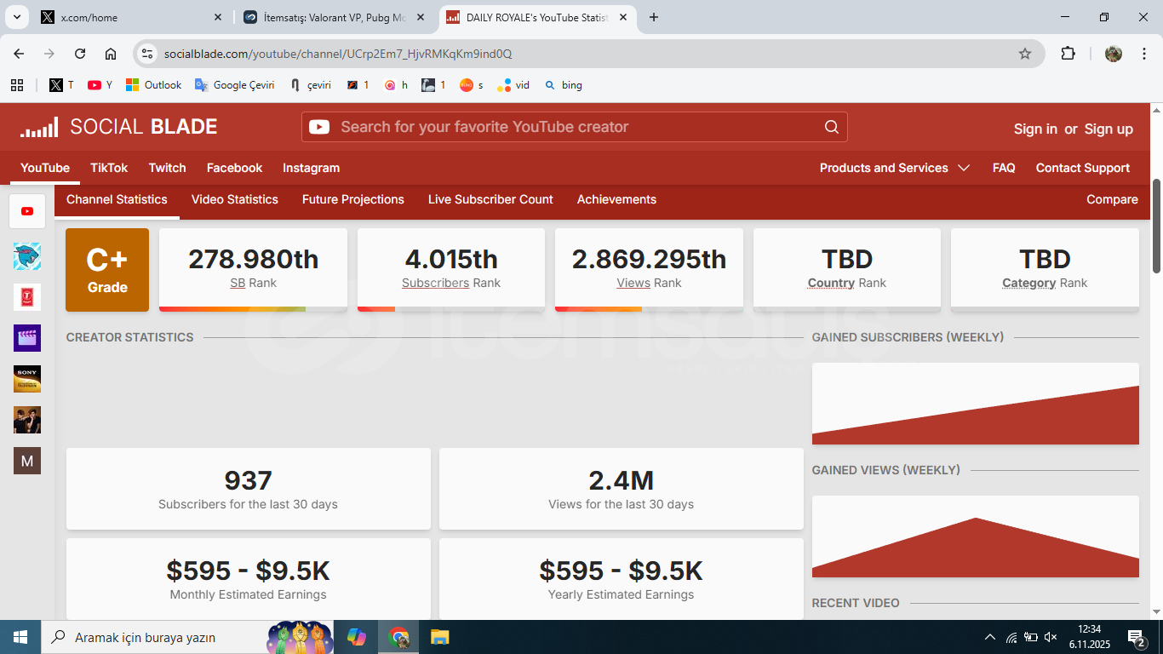Open the Compare link
Viewport: 1163px width, 654px height.
coord(1112,199)
